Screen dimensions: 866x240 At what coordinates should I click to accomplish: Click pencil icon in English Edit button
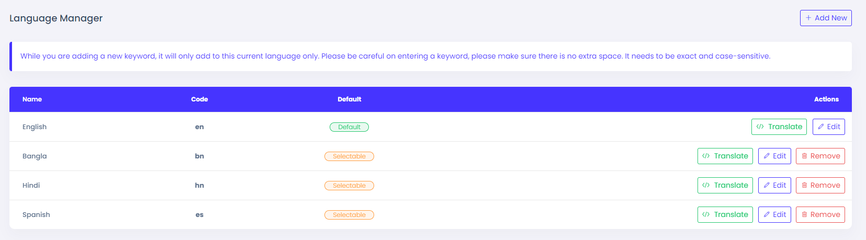821,127
